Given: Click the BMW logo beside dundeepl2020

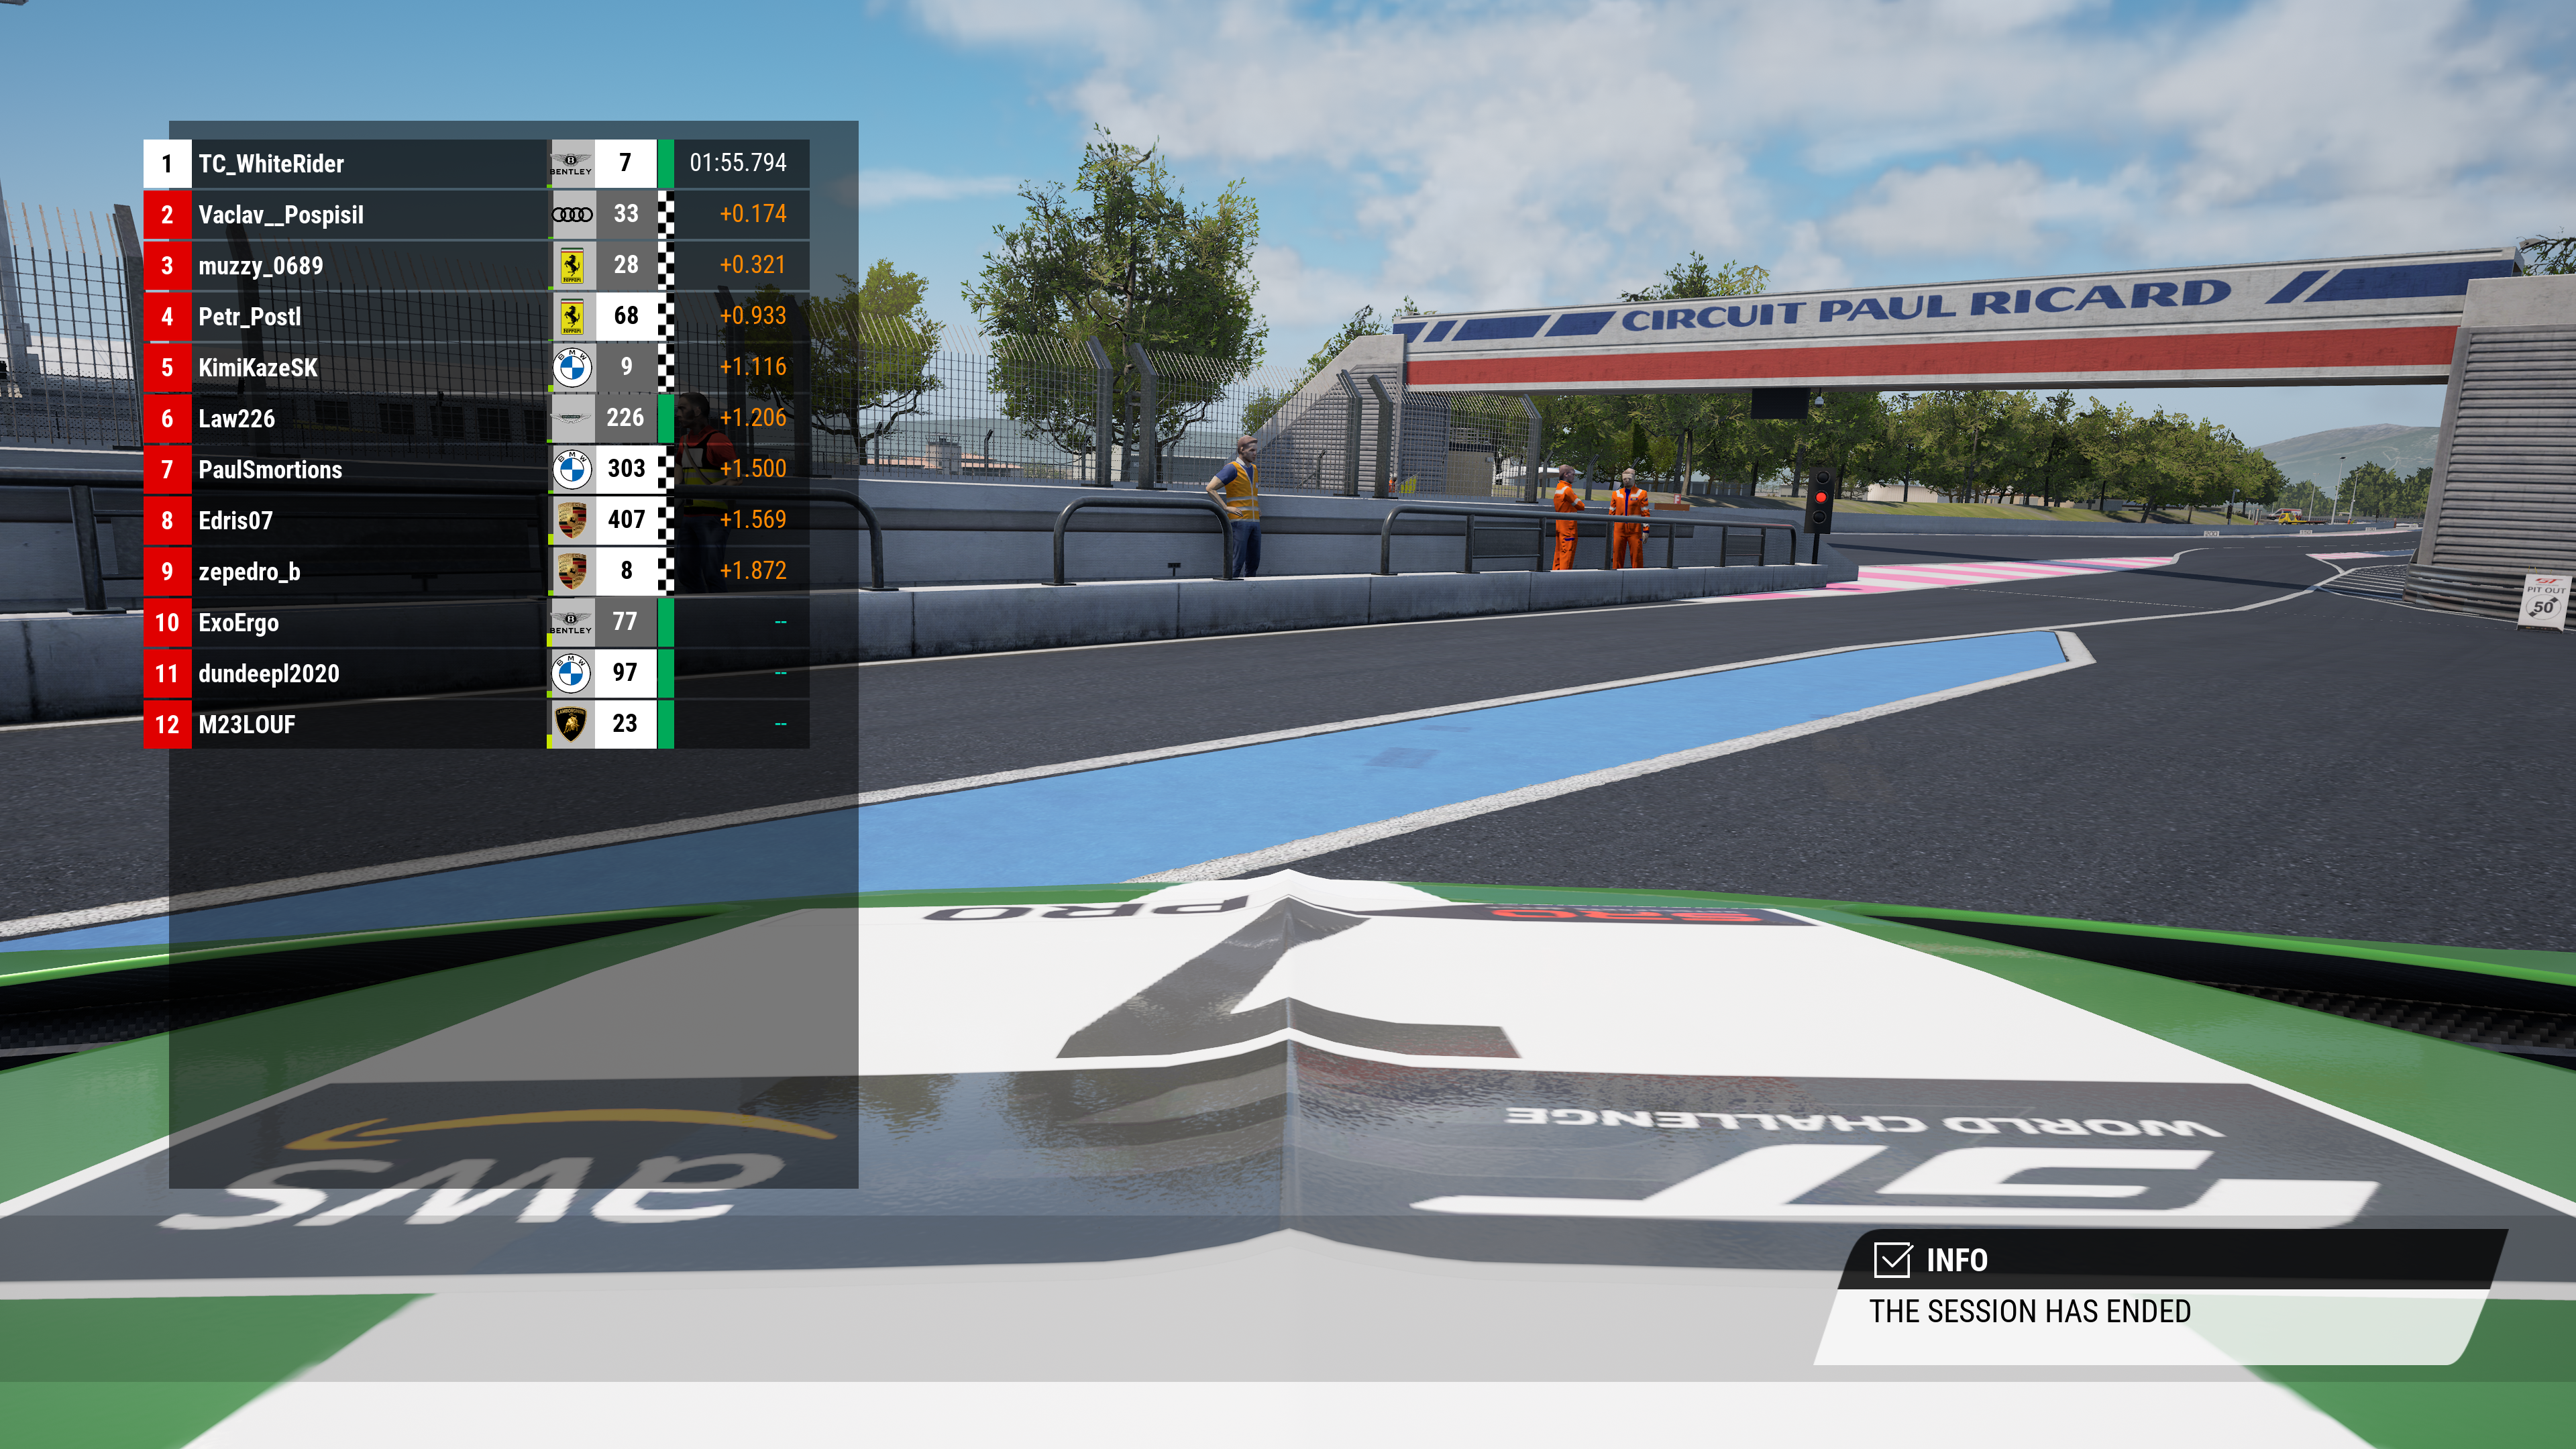Looking at the screenshot, I should (572, 673).
